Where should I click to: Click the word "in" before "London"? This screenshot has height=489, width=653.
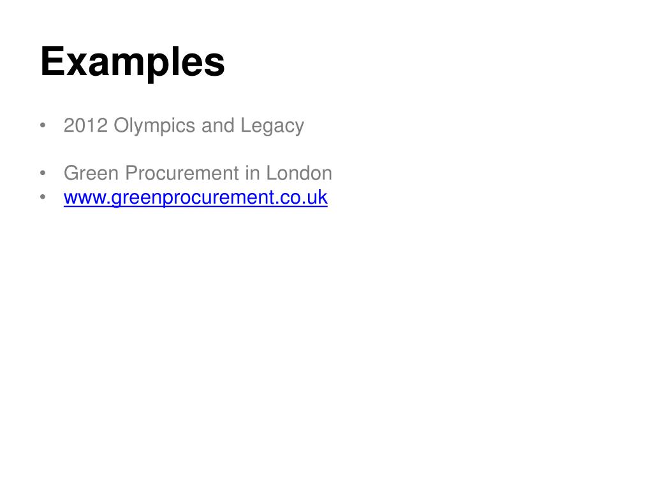click(253, 173)
